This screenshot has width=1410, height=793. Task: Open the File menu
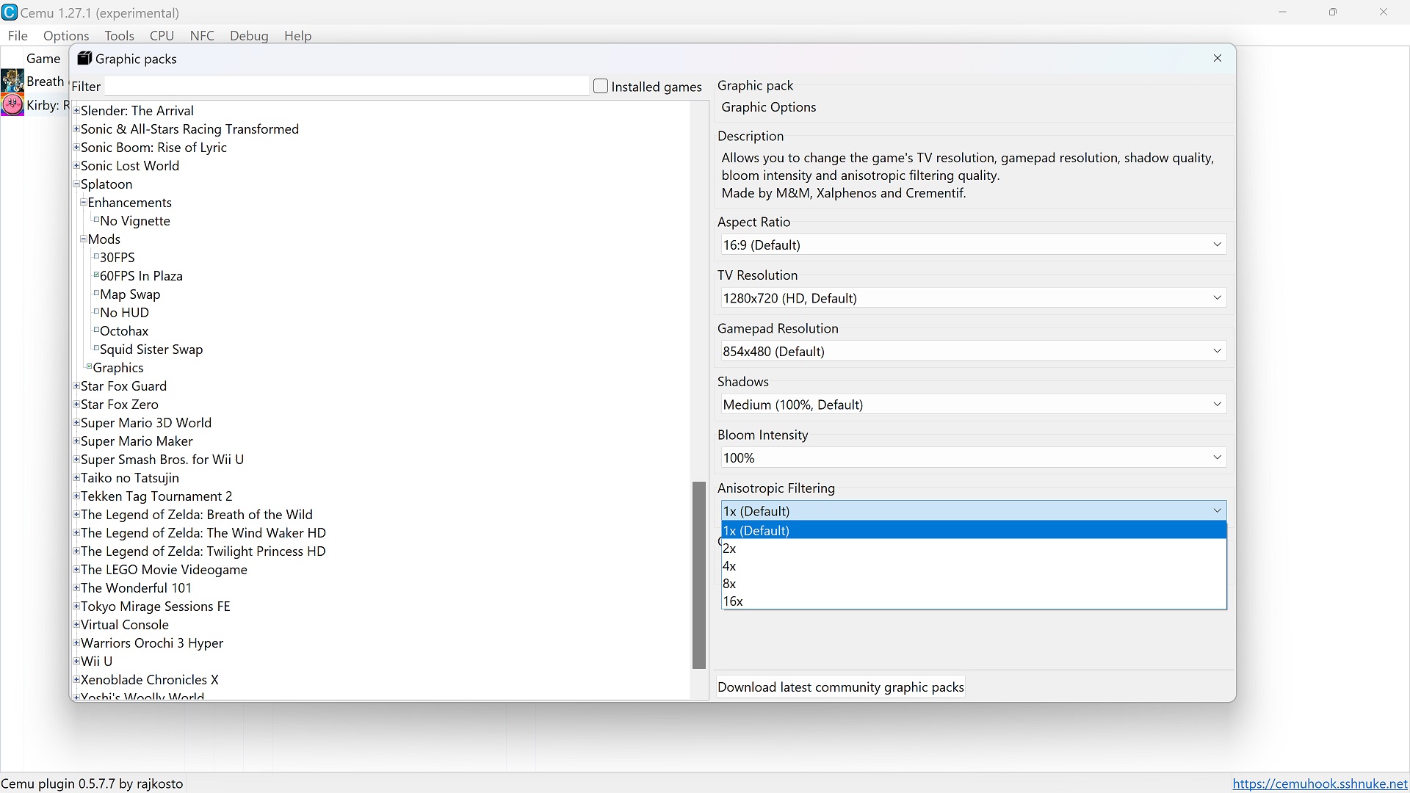pos(18,36)
